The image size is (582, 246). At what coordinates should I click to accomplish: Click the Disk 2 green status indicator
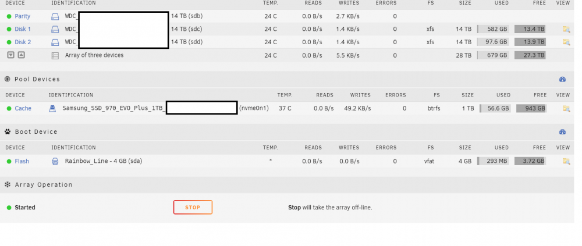coord(9,42)
